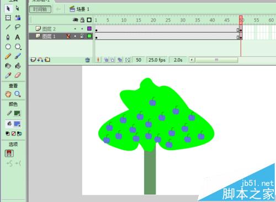
Task: Click the fill color bucket icon
Action: point(9,124)
